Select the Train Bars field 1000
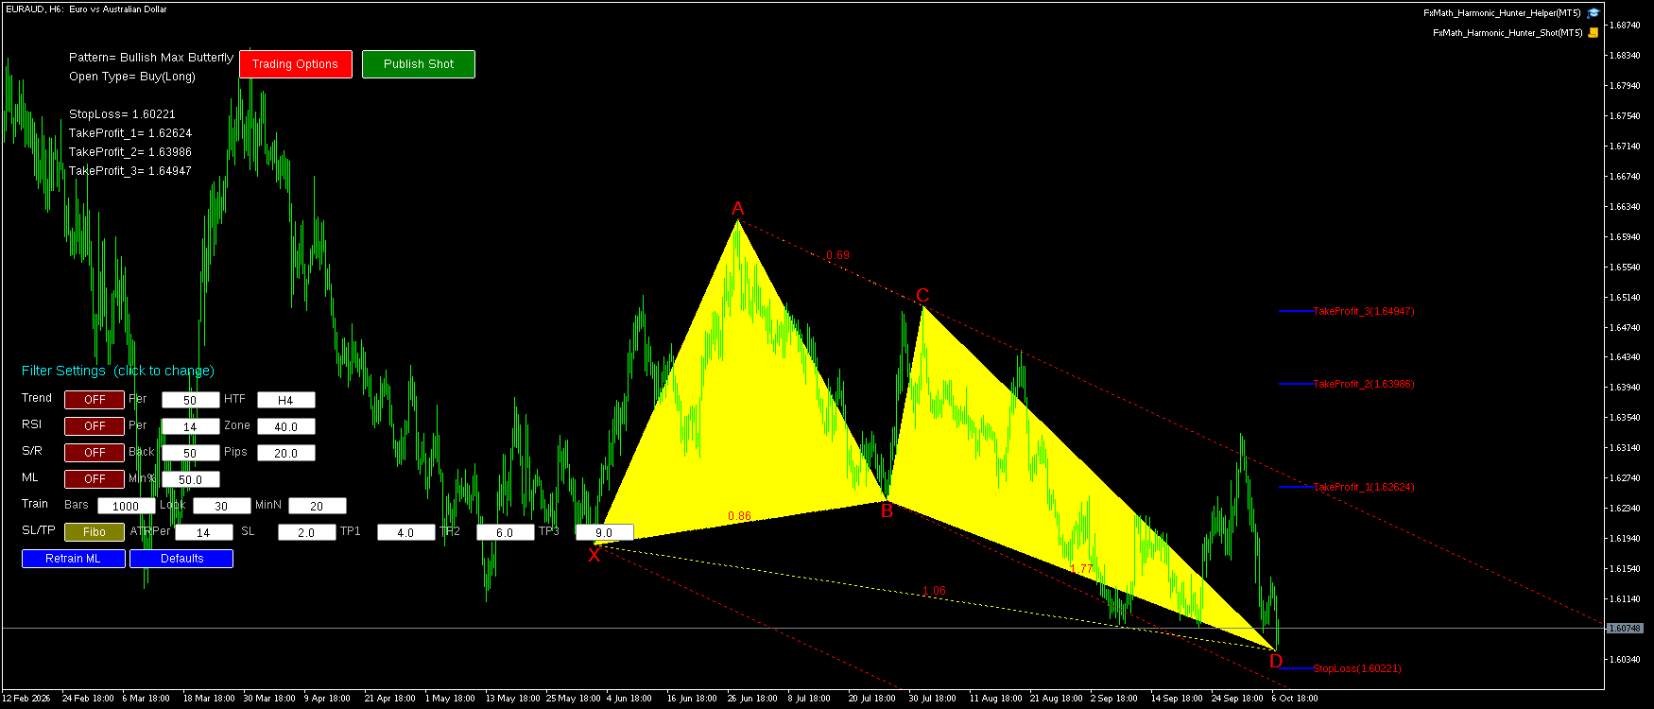 [x=127, y=506]
